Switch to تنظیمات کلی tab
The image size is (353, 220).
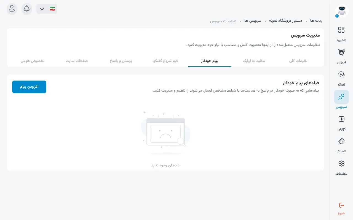[298, 61]
